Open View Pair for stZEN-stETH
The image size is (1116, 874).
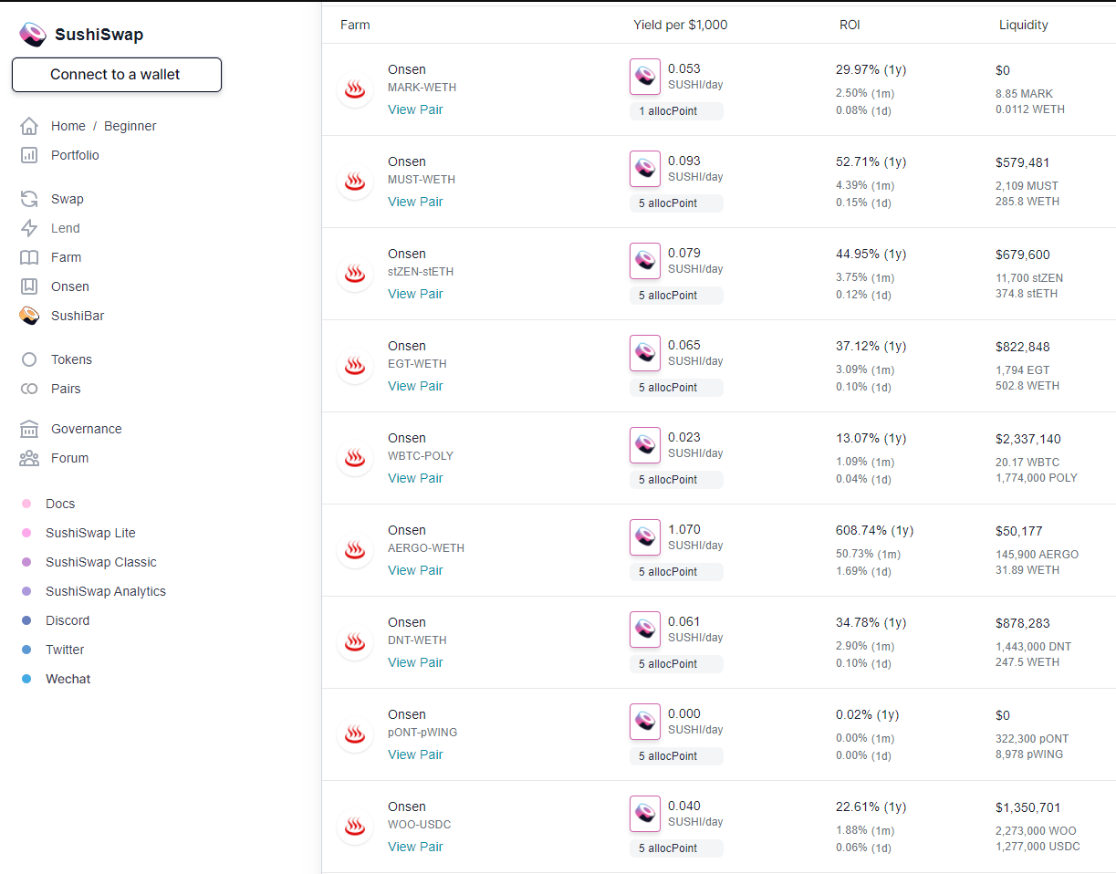tap(415, 294)
